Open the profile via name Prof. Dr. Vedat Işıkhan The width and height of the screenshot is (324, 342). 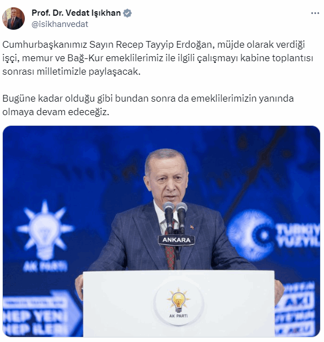pyautogui.click(x=76, y=13)
